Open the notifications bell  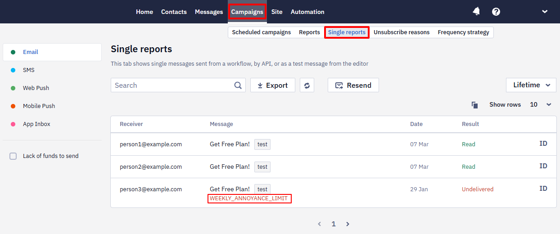click(476, 12)
